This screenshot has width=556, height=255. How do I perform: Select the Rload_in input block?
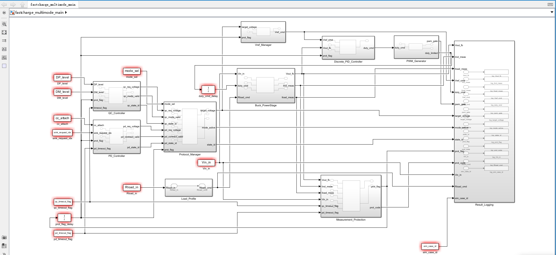coord(132,187)
